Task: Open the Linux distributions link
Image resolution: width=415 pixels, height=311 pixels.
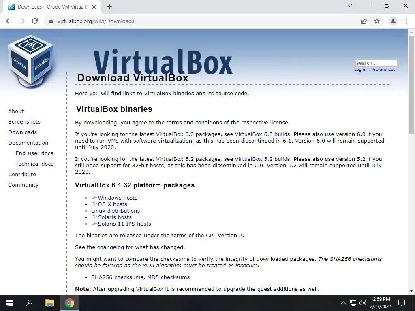Action: pos(116,211)
